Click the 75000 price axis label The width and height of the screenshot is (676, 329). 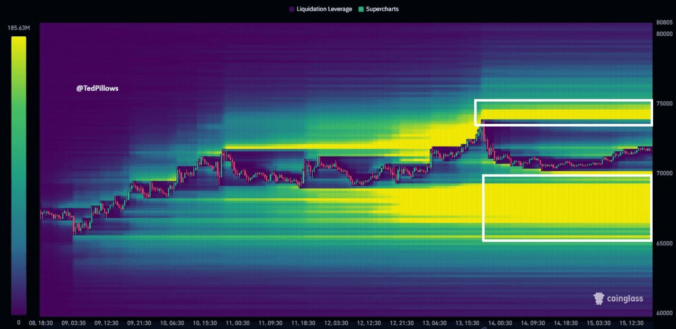(x=664, y=103)
